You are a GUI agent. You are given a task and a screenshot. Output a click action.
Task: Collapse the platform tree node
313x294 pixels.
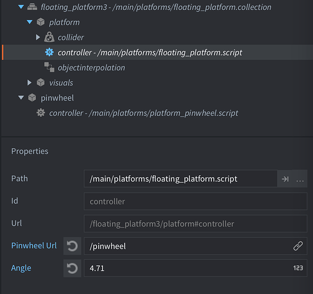29,22
